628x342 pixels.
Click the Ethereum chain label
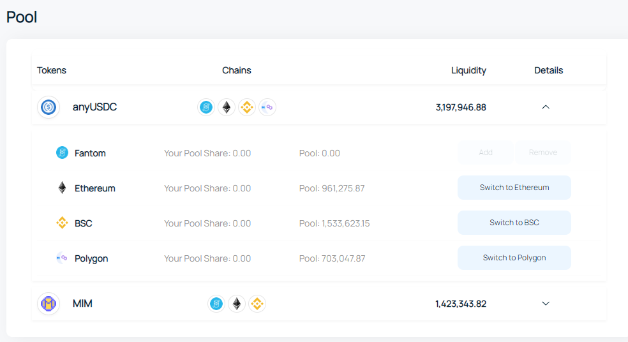click(95, 188)
